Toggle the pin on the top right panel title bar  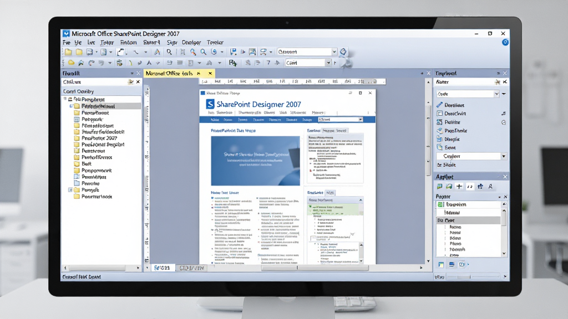[x=498, y=73]
